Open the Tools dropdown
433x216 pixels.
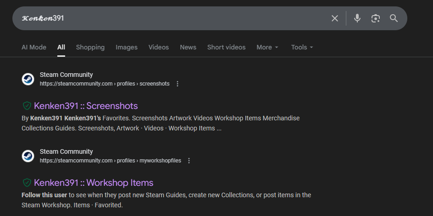pos(302,47)
